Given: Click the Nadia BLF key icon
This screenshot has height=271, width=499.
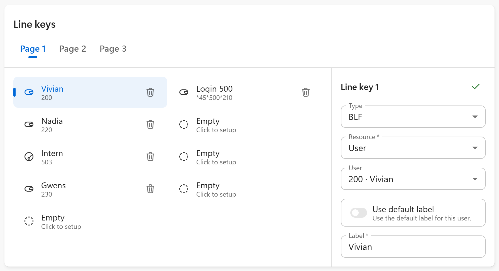Looking at the screenshot, I should pos(29,124).
